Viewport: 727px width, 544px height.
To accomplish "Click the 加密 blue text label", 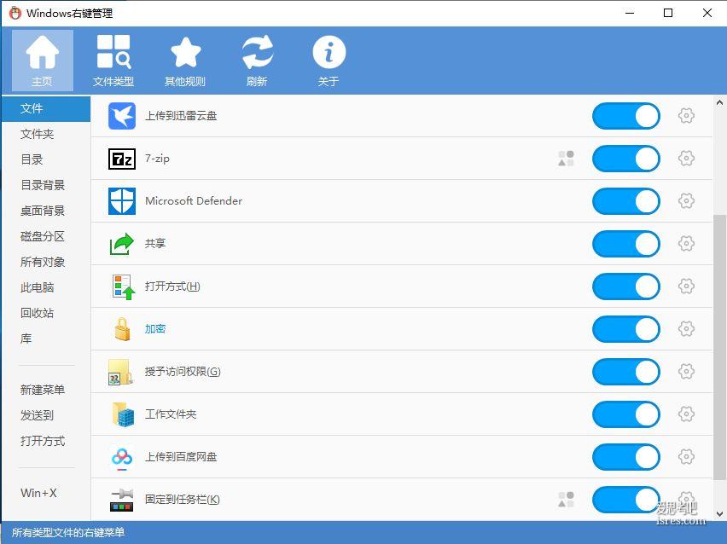I will pos(155,328).
